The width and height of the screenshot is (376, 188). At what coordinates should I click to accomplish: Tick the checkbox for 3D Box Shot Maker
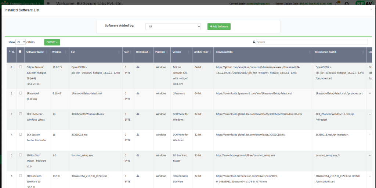(21, 155)
